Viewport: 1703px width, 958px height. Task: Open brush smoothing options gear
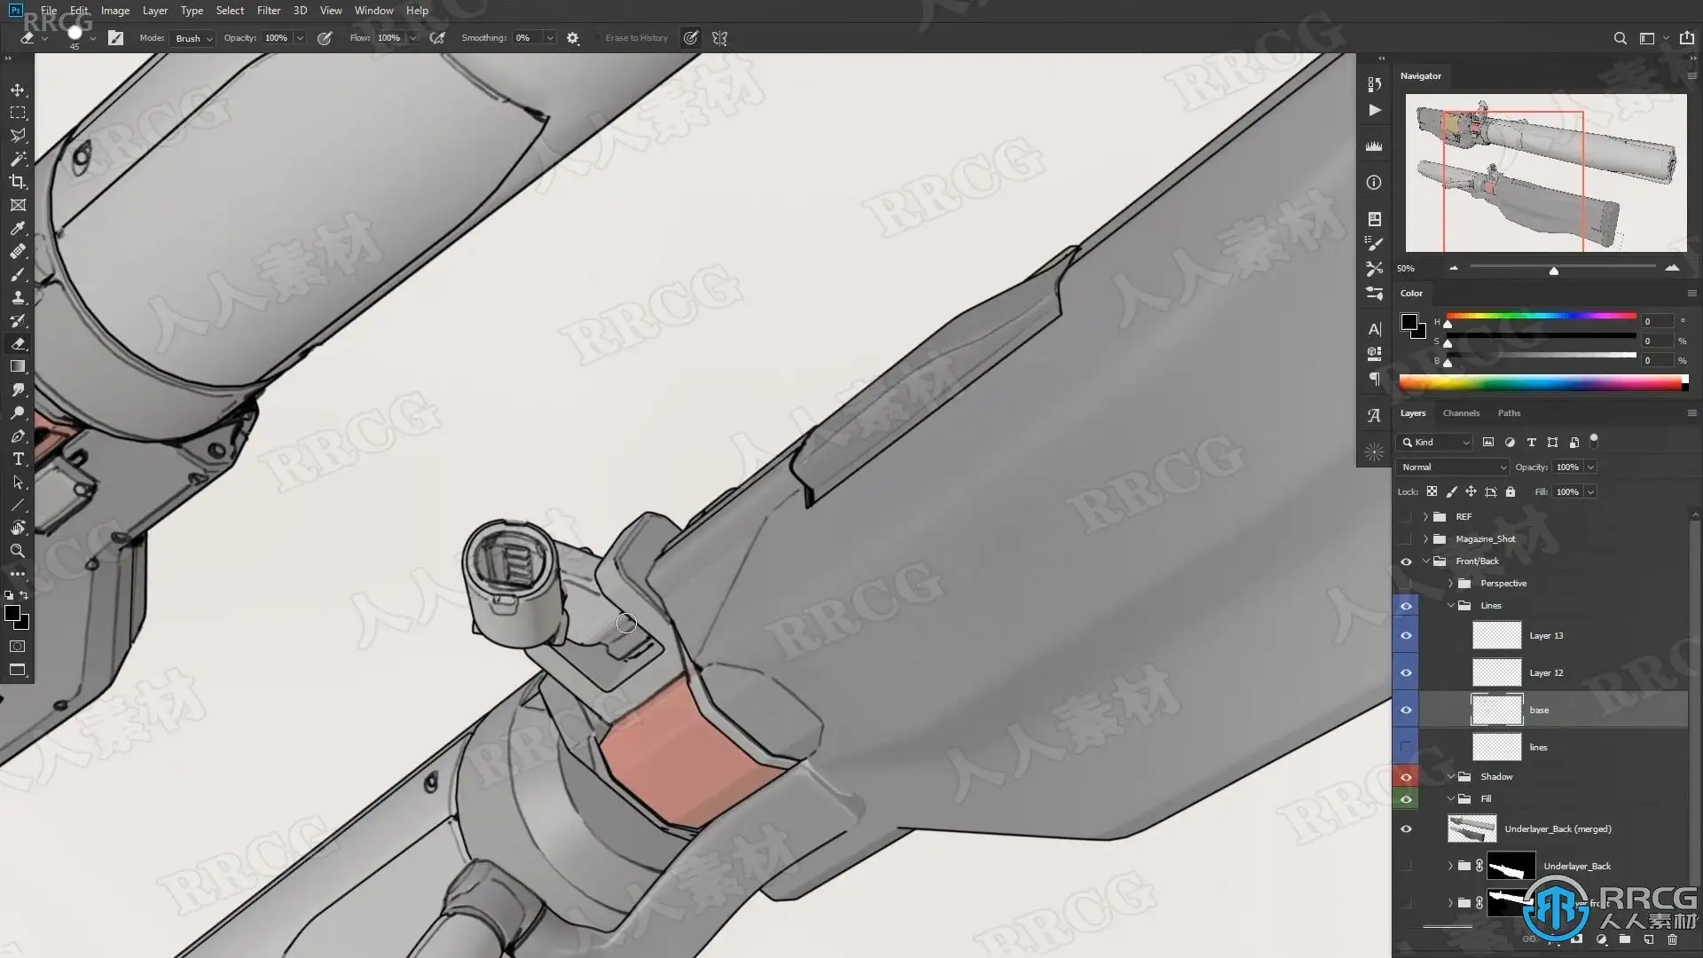573,38
